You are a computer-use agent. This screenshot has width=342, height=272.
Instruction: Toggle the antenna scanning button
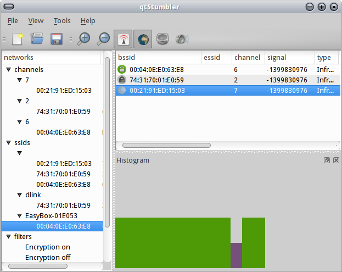(123, 40)
